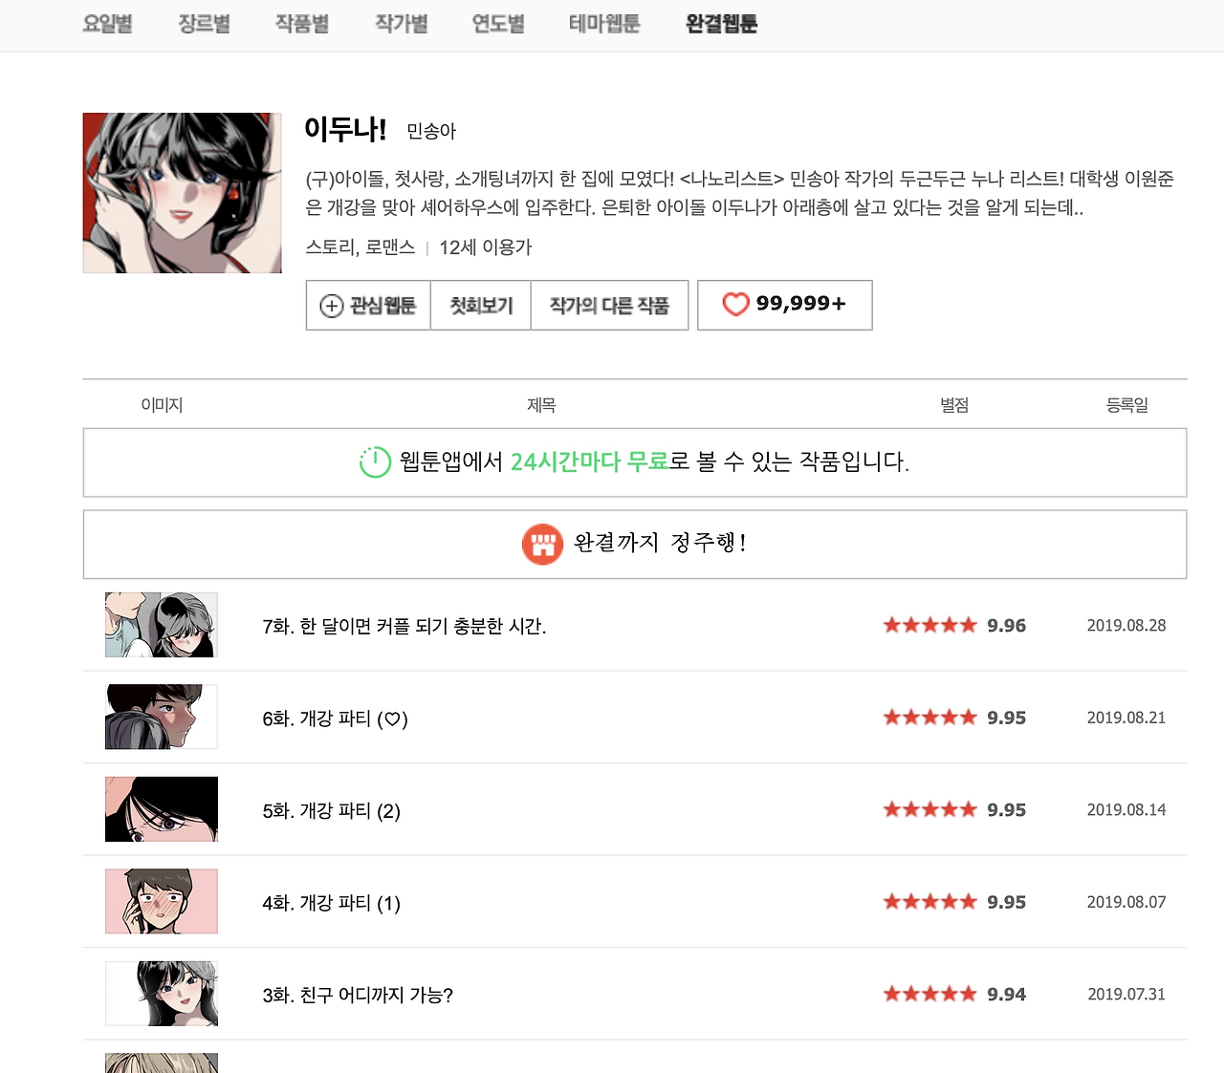Screen dimensions: 1224x1073
Task: Click the star rating for 7화
Action: pos(929,625)
